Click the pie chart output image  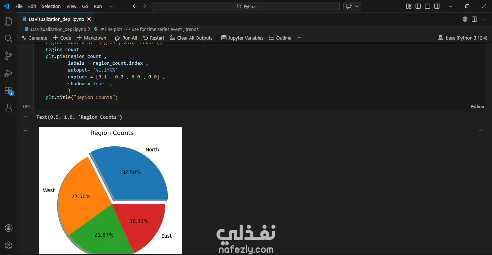[111, 190]
